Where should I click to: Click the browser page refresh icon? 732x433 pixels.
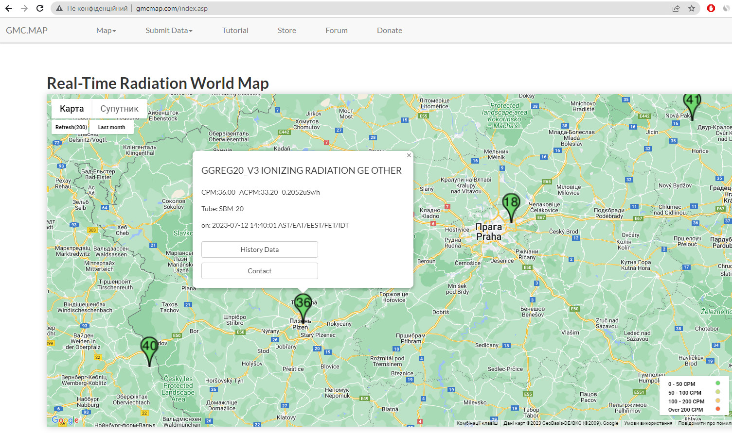coord(39,8)
